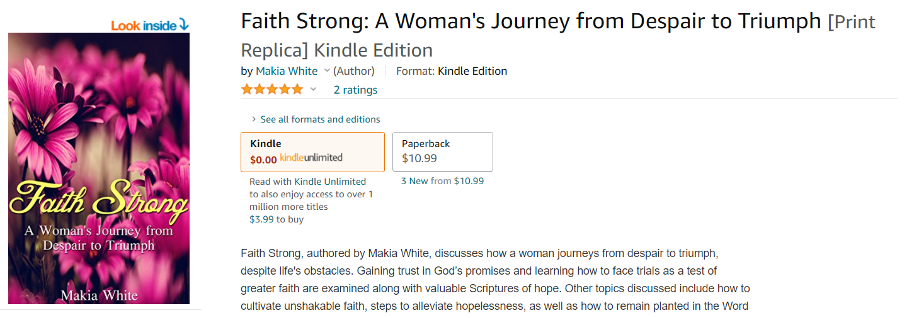The height and width of the screenshot is (318, 919).
Task: Expand 'See all formats and editions'
Action: click(x=319, y=119)
